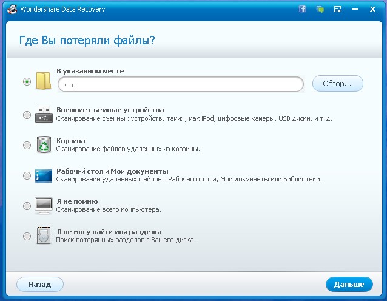Click the 'Wondershare Data Recovery' title bar text
This screenshot has height=301, width=387.
(x=62, y=9)
